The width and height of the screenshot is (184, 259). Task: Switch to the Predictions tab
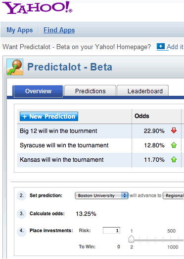(x=90, y=91)
